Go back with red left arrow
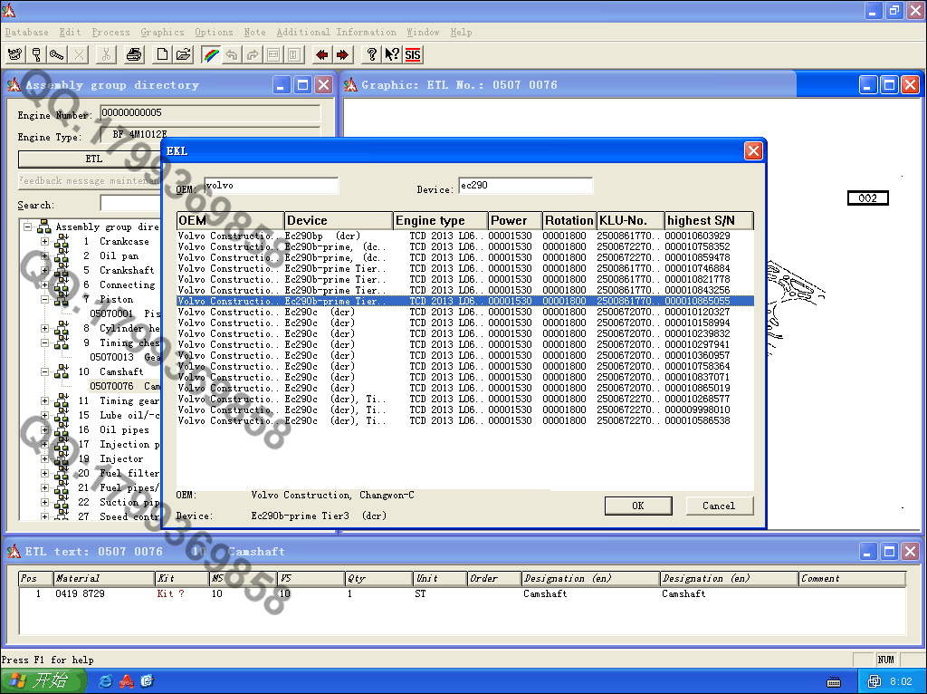This screenshot has height=694, width=927. pos(321,54)
